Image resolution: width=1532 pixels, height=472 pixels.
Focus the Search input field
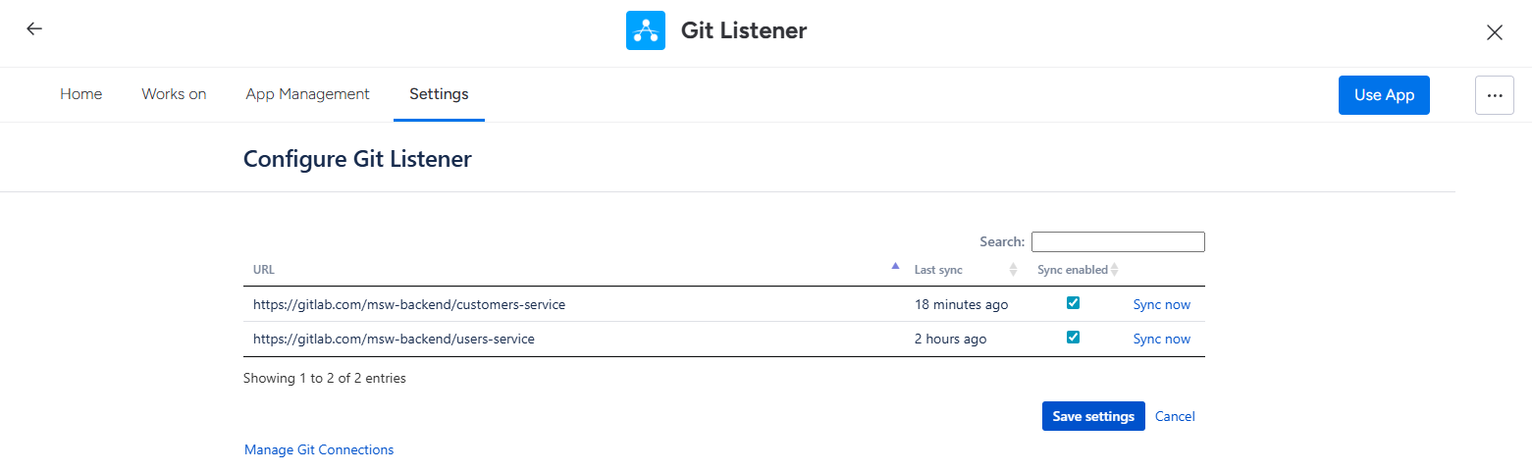[1117, 241]
